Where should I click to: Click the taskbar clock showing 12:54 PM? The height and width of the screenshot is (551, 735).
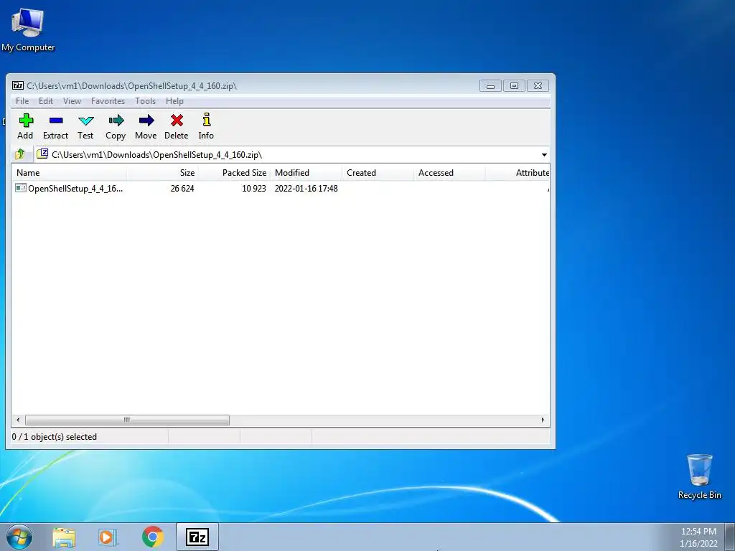[x=698, y=532]
